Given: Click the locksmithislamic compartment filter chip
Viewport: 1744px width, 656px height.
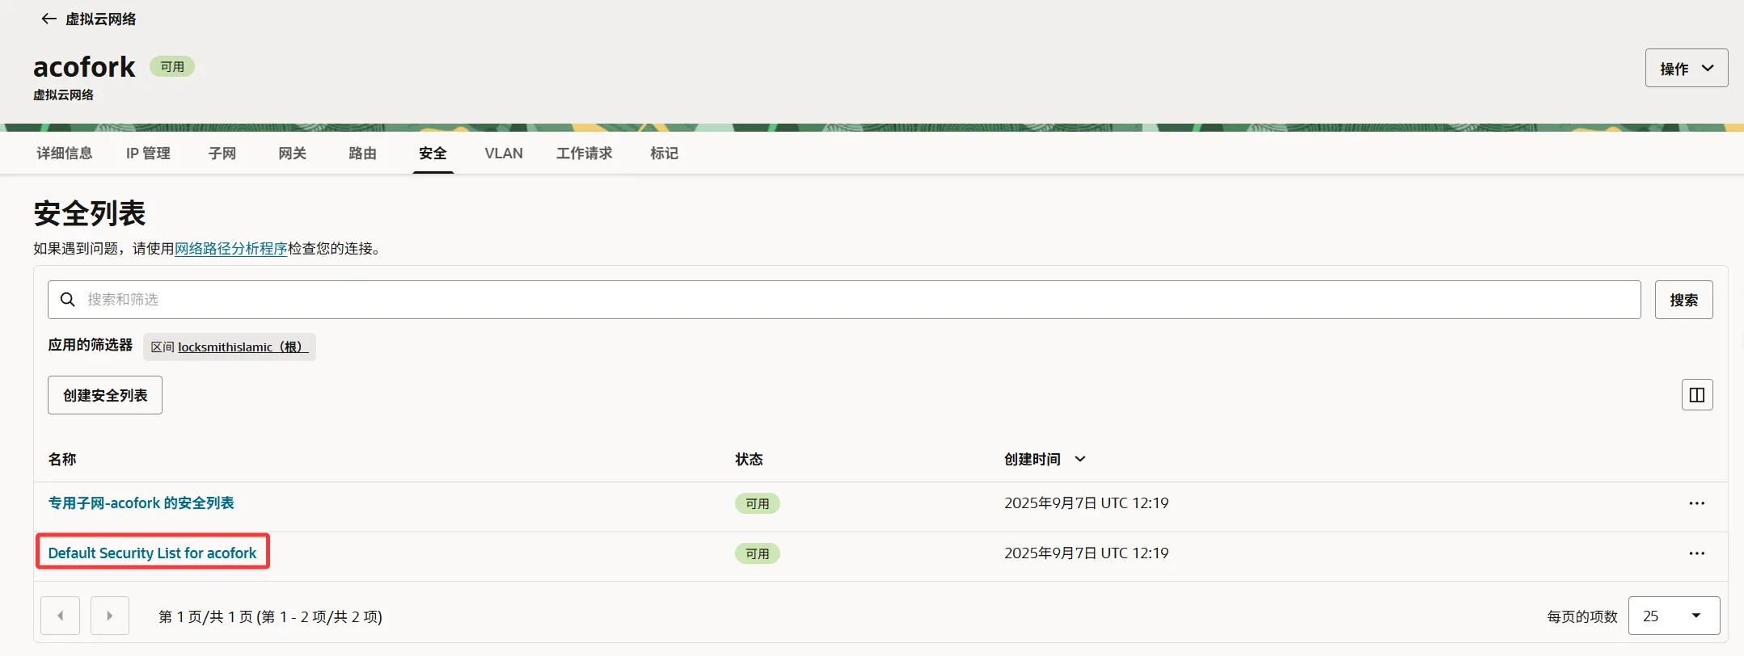Looking at the screenshot, I should [x=230, y=347].
